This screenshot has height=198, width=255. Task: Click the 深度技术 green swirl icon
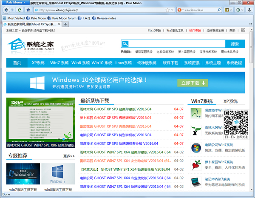click(196, 113)
